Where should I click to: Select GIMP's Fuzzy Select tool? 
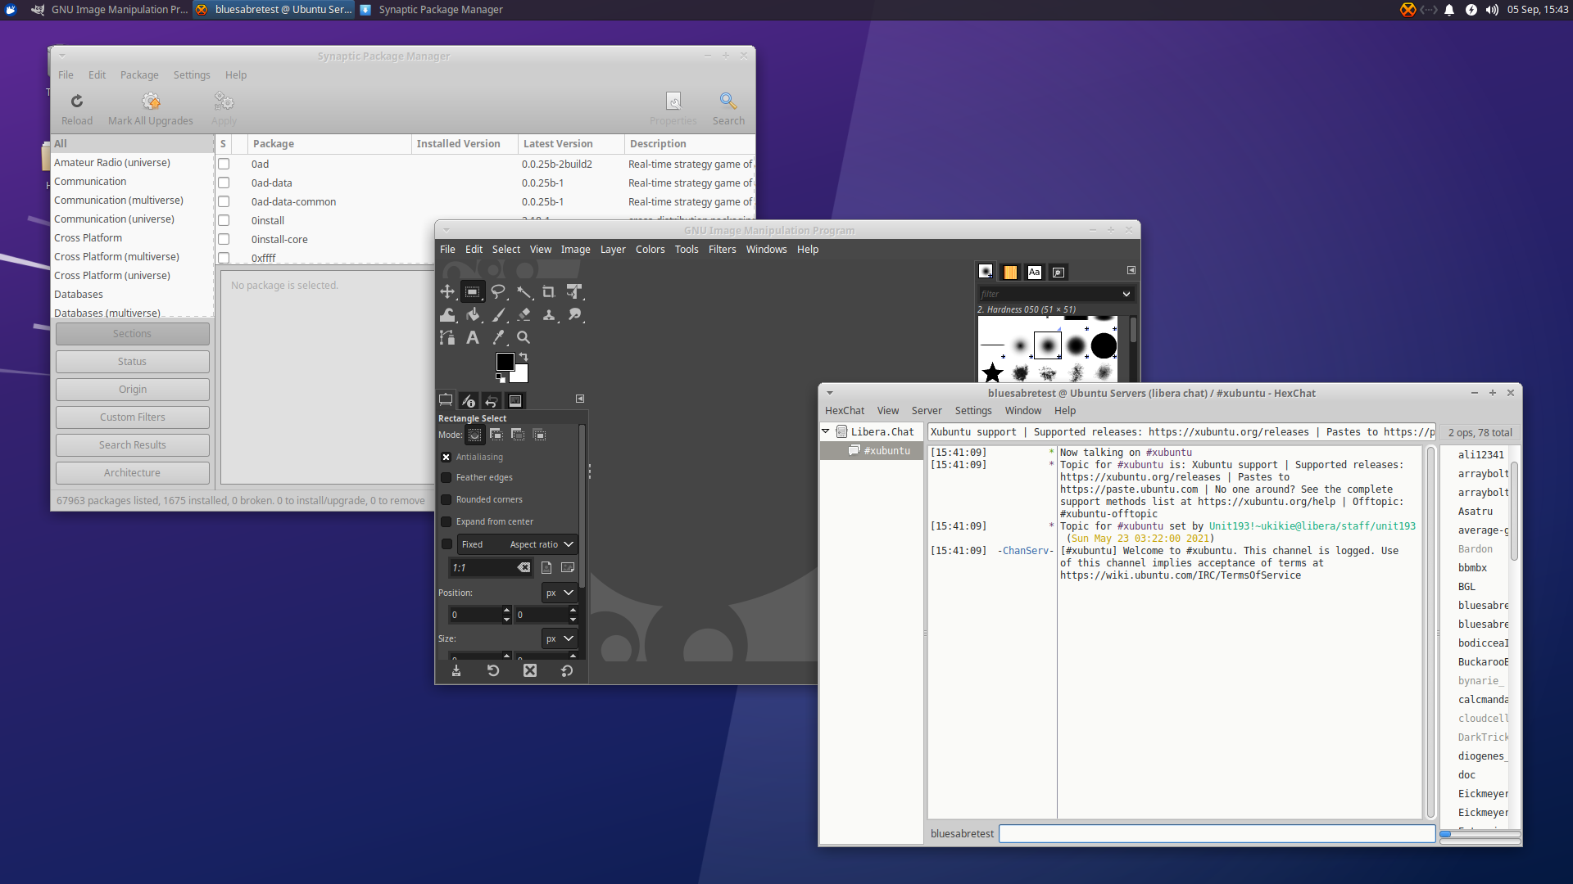coord(524,291)
